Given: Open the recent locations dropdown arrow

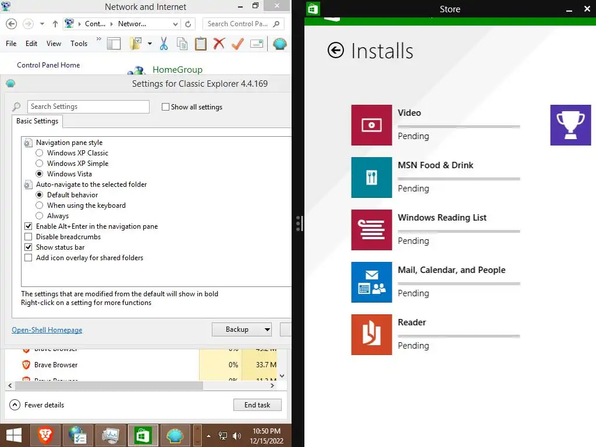Looking at the screenshot, I should (42, 24).
